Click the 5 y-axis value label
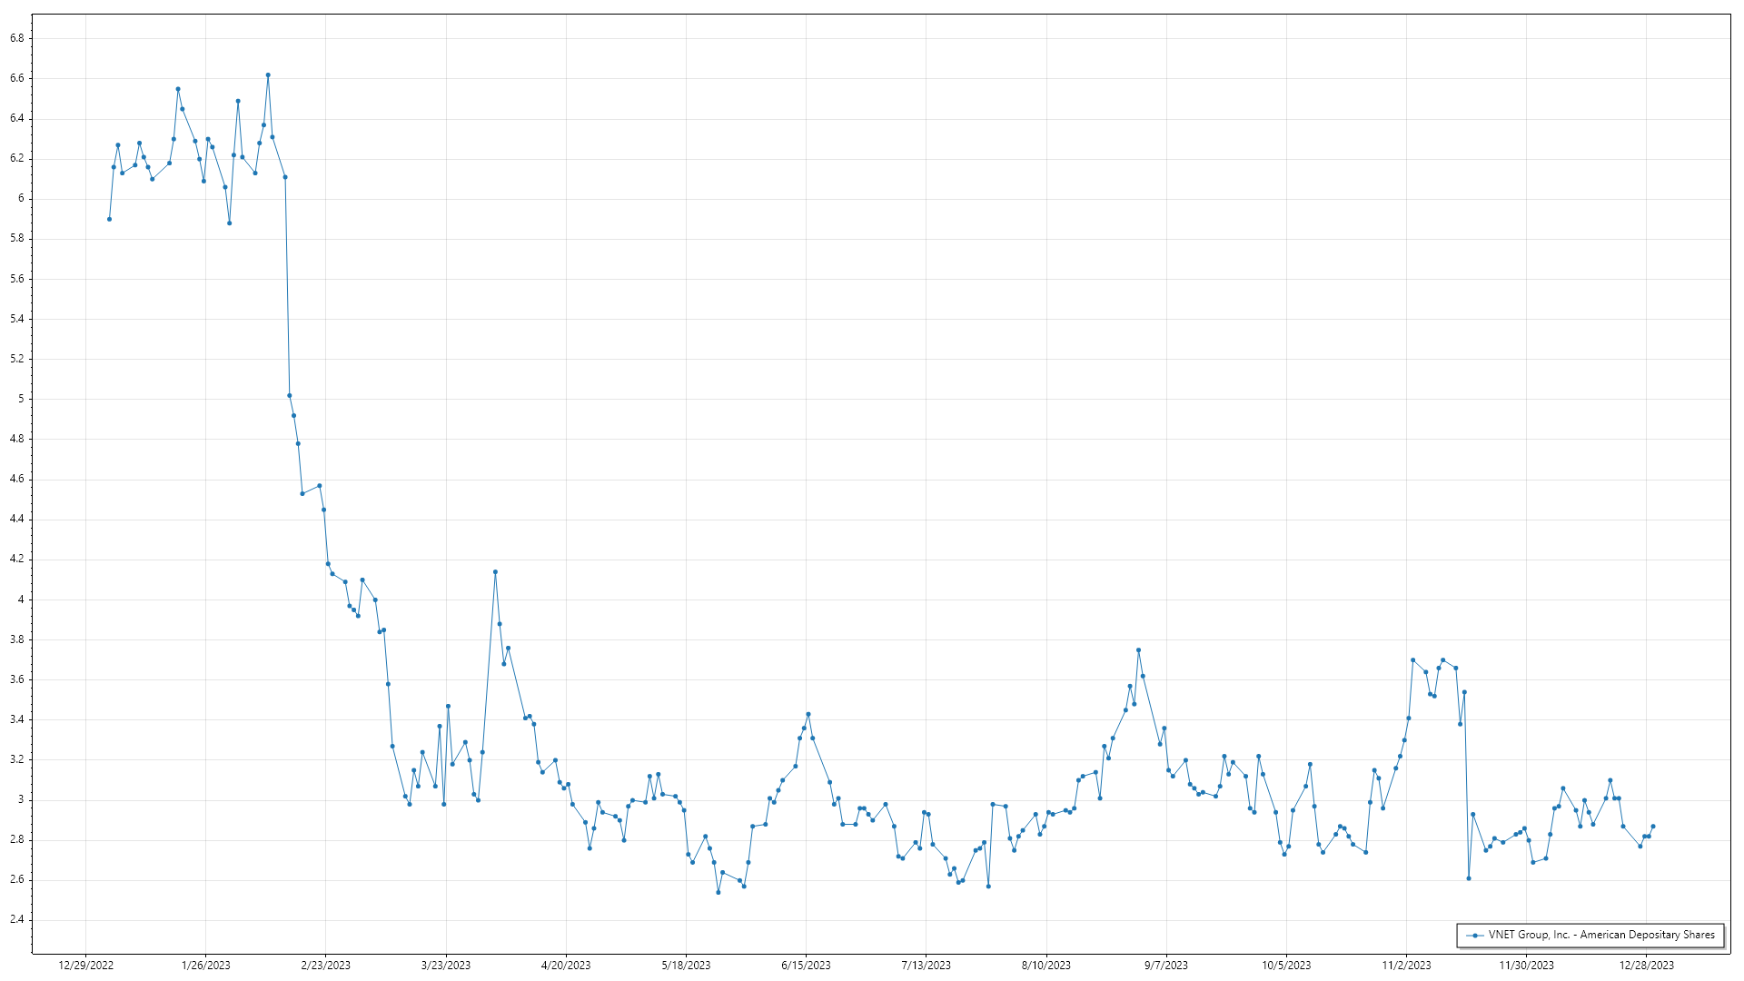 click(21, 399)
